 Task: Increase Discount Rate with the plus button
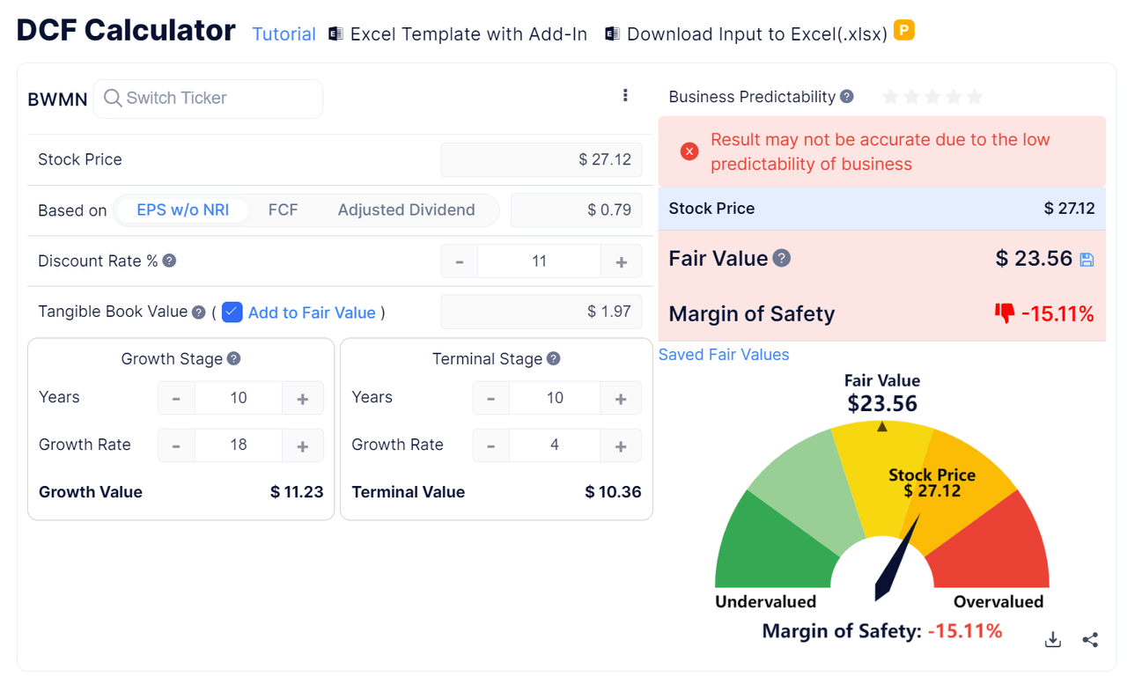click(622, 261)
